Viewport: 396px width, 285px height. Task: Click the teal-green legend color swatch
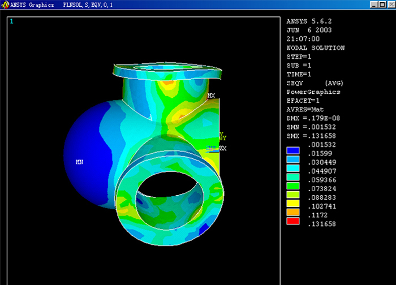coord(293,177)
